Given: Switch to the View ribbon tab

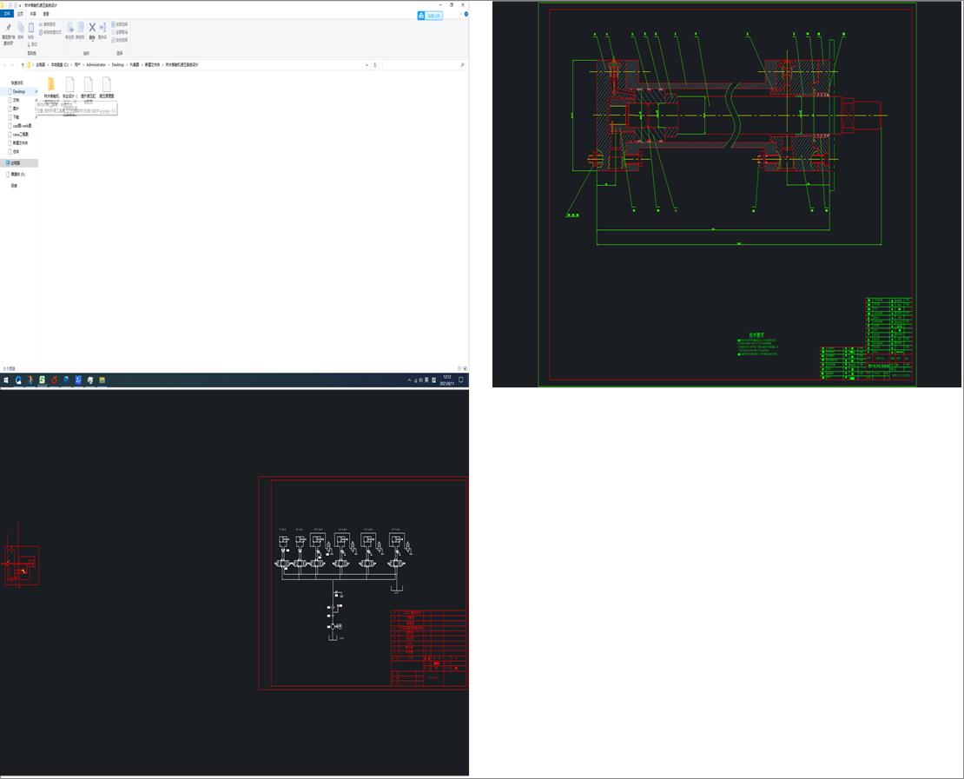Looking at the screenshot, I should click(x=46, y=14).
